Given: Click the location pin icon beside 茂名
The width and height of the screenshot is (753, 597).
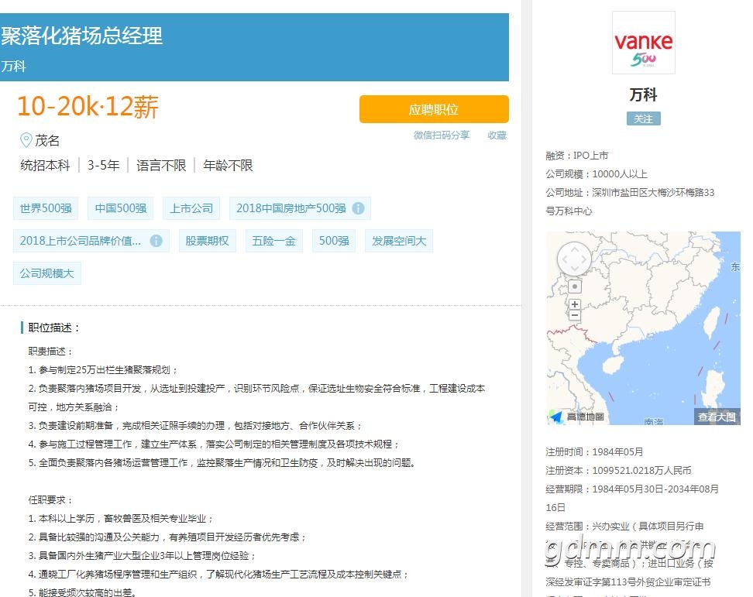Looking at the screenshot, I should (x=26, y=140).
